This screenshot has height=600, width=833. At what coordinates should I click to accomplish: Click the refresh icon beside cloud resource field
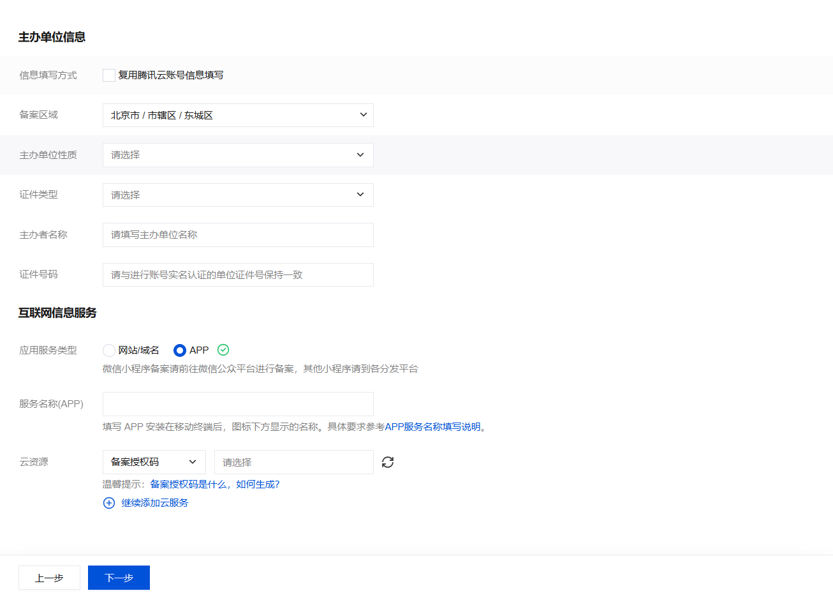388,462
